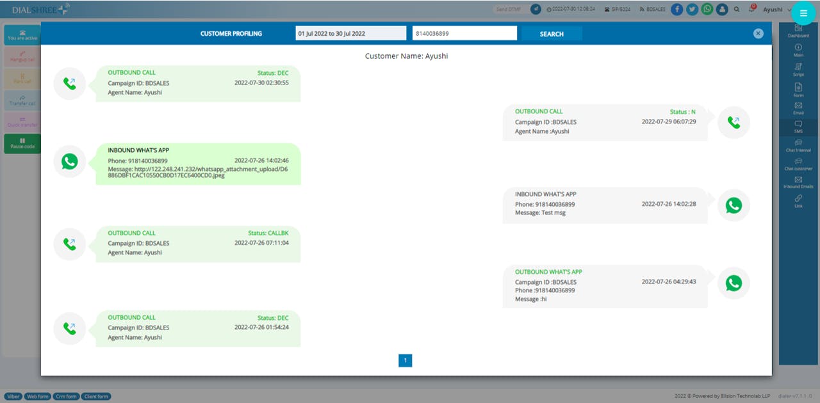The image size is (820, 403).
Task: Click 'Customer Name: Ayushi' text
Action: point(406,56)
